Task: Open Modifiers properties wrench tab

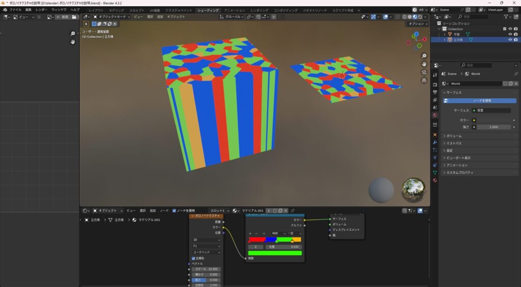Action: 435,142
